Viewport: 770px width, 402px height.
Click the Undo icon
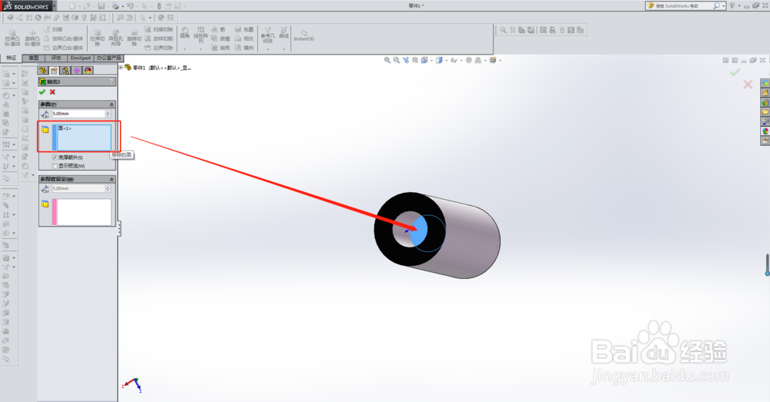(130, 6)
